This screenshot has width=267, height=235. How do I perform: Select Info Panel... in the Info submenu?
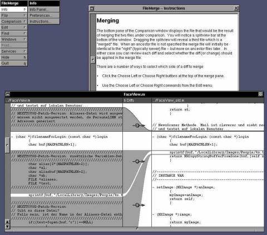pos(44,9)
